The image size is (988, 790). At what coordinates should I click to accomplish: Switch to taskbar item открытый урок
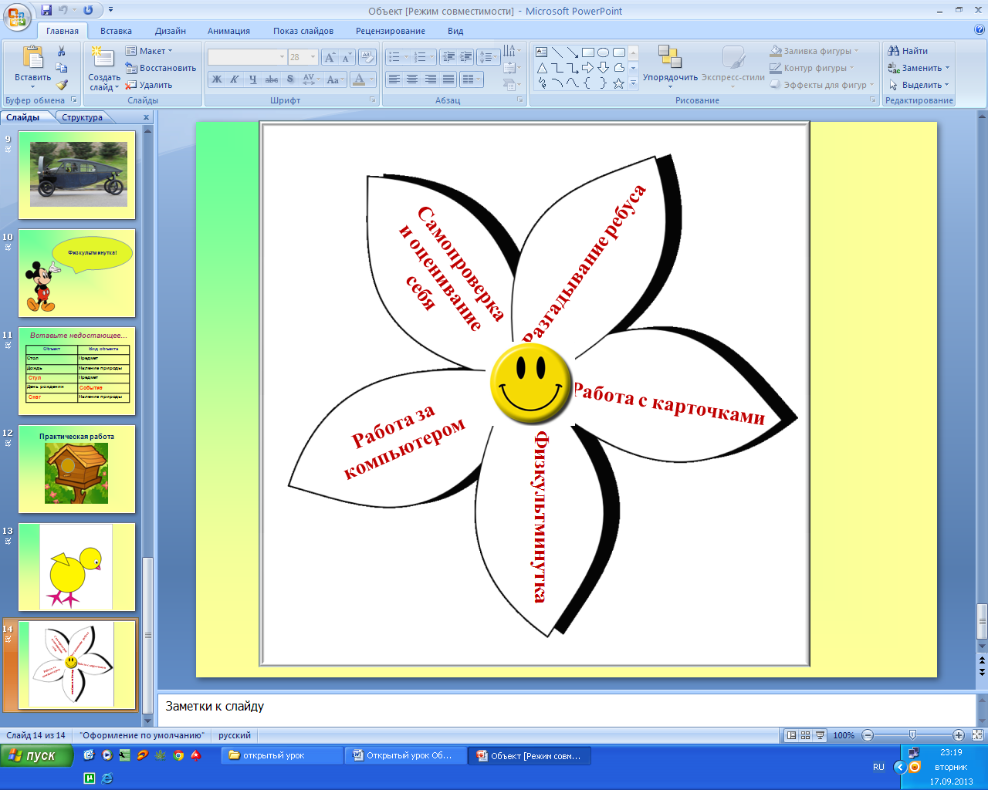(x=282, y=756)
